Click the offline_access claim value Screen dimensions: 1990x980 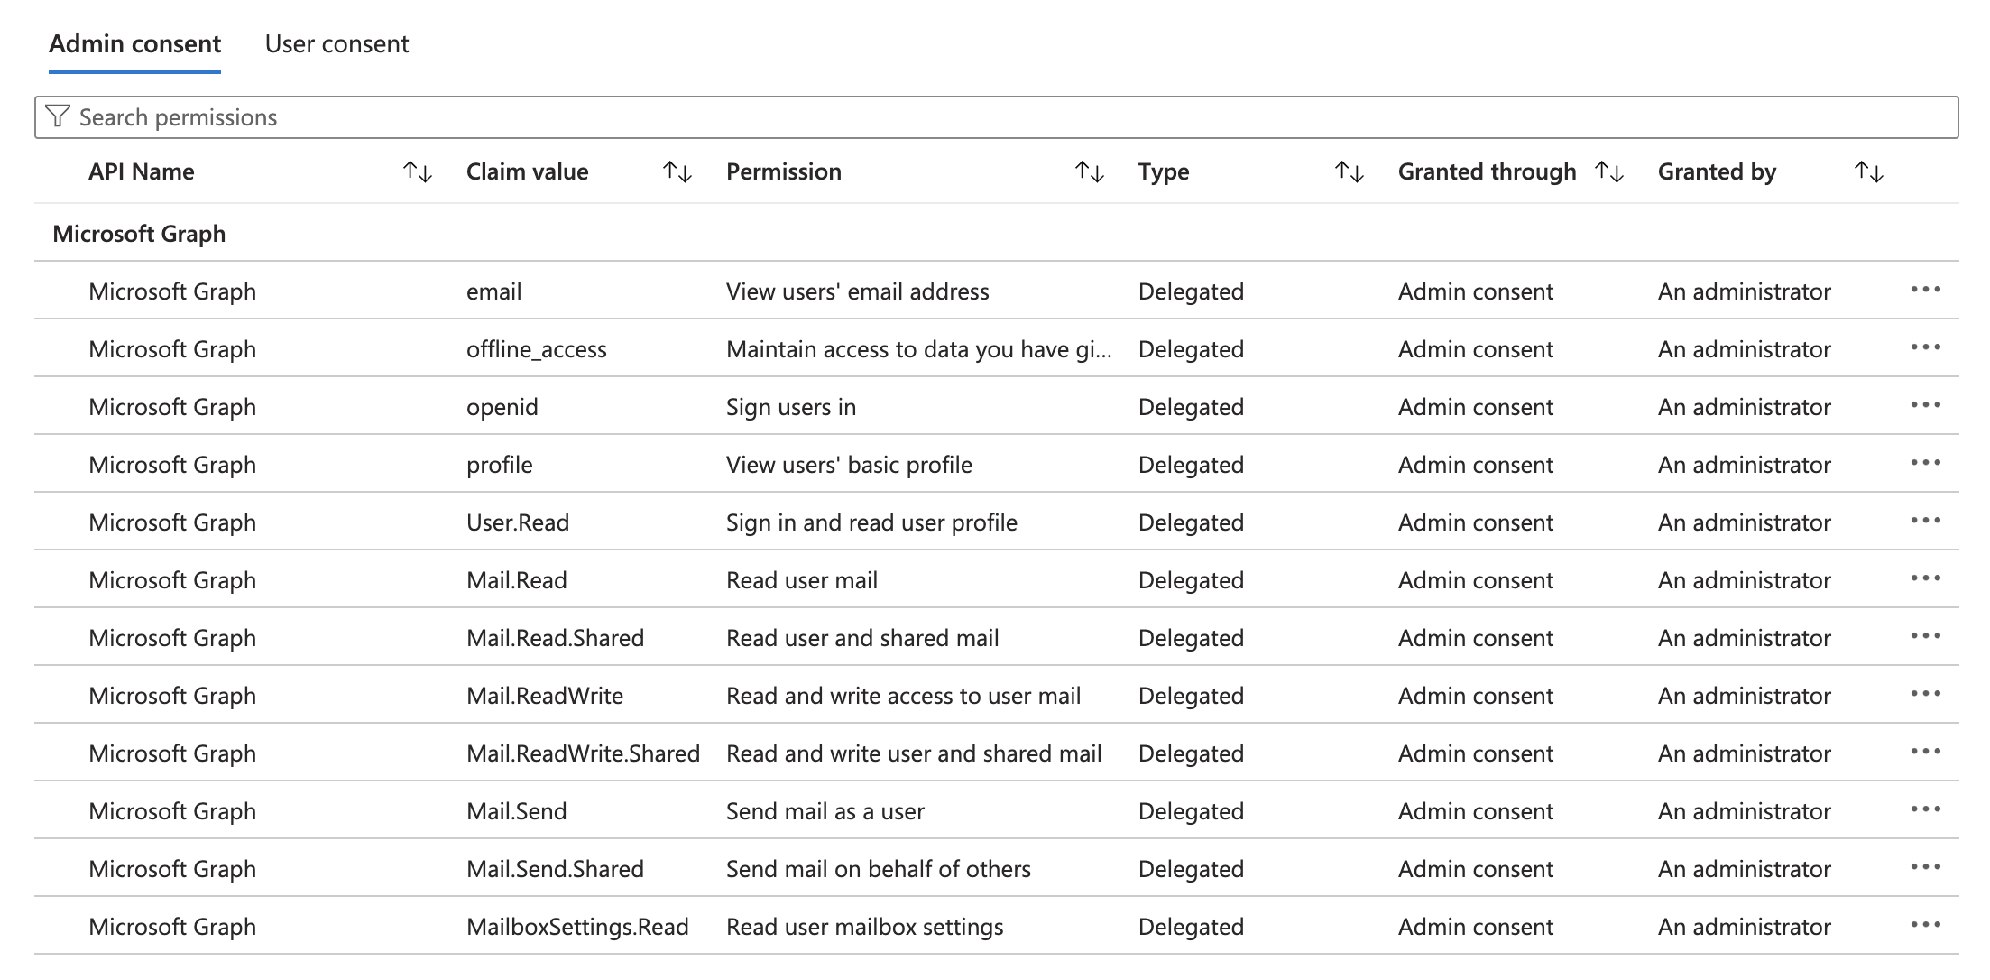point(537,349)
